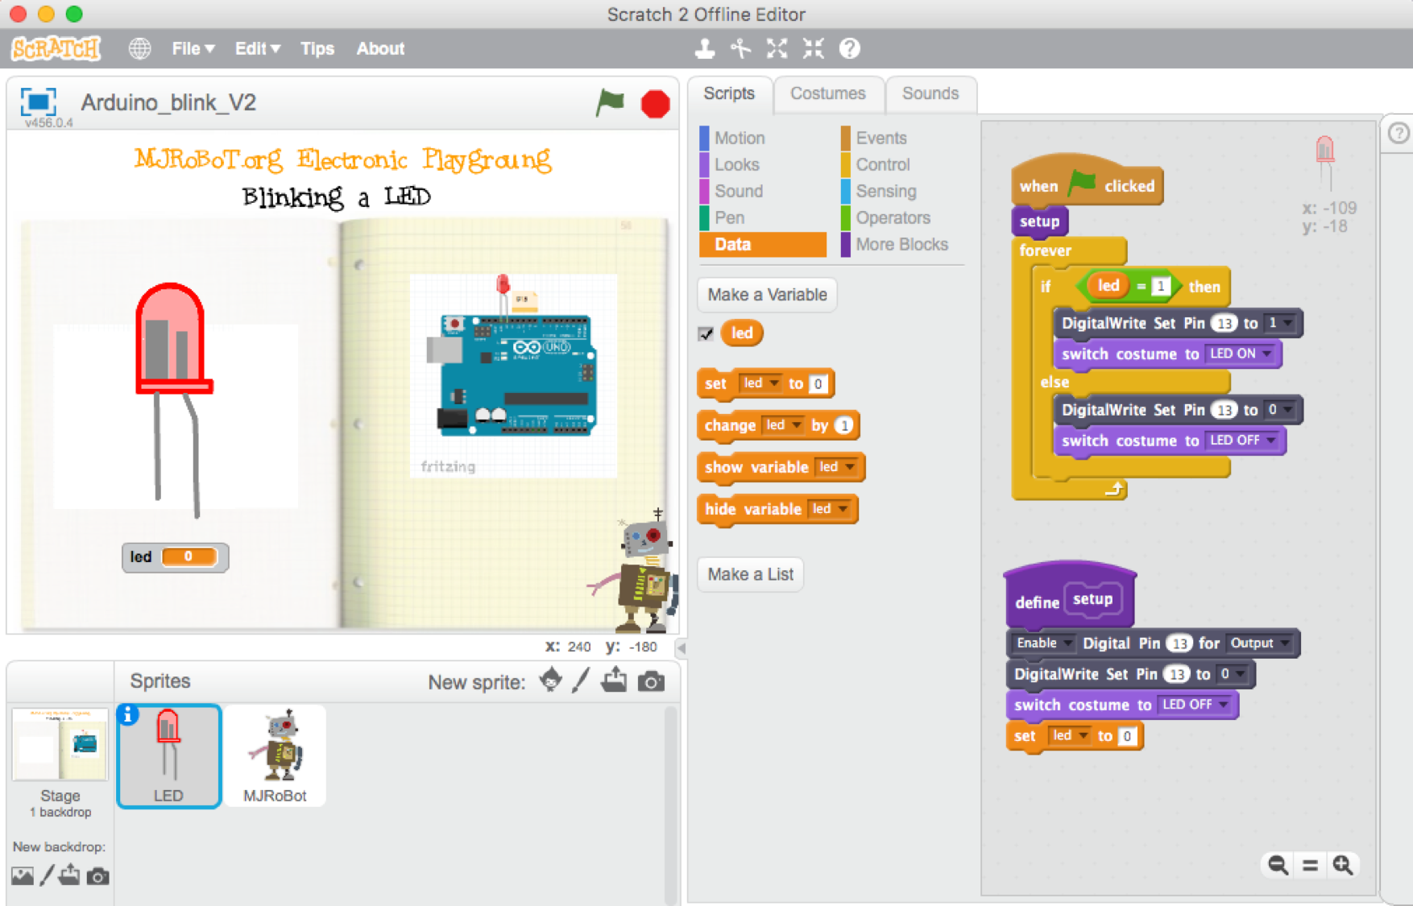Screen dimensions: 1413x906
Task: Open the About menu item
Action: pyautogui.click(x=380, y=48)
